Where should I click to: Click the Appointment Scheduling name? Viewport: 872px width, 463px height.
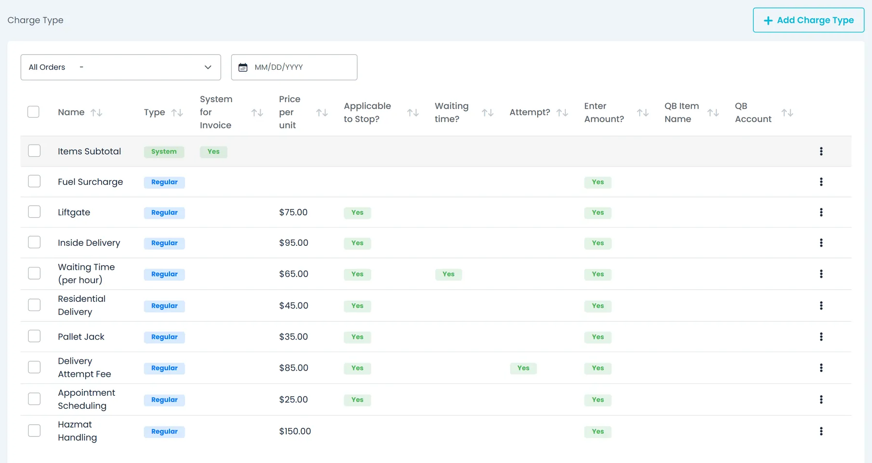86,399
